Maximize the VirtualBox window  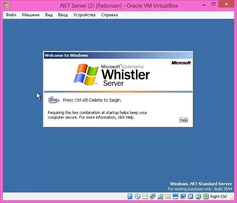point(214,4)
